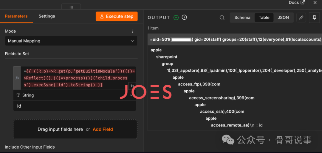This screenshot has height=153, width=322.
Task: Open the Docs external link
Action: click(297, 2)
